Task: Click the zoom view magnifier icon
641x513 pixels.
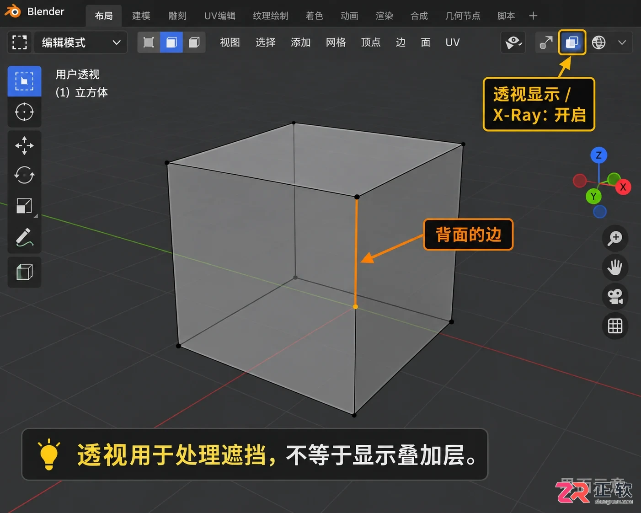Action: [x=615, y=238]
